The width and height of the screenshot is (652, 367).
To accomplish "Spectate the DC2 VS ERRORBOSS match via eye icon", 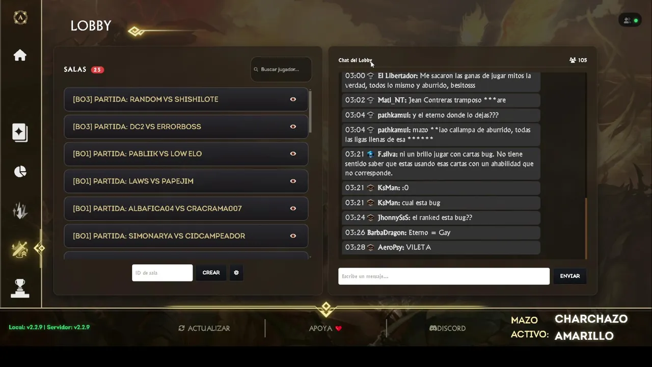I will [x=293, y=126].
